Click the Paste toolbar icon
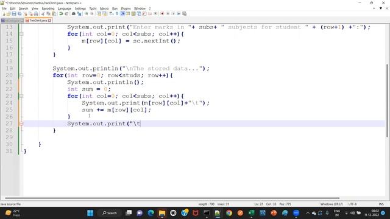The image size is (390, 219). click(54, 13)
